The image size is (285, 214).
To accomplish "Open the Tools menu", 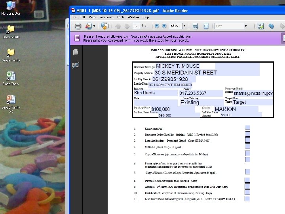I will click(x=121, y=17).
